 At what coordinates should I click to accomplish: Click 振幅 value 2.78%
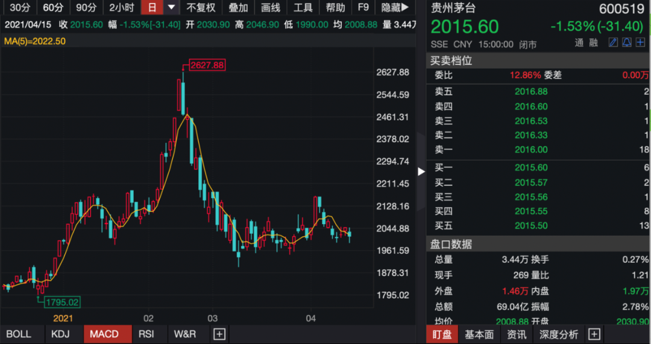[635, 307]
